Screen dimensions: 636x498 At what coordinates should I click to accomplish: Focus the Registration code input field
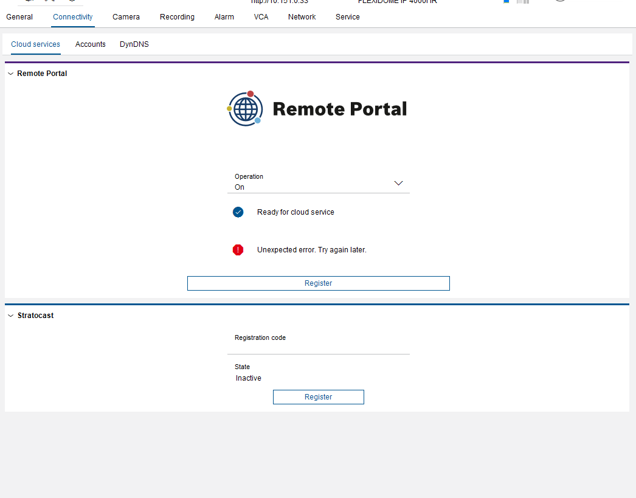coord(318,347)
